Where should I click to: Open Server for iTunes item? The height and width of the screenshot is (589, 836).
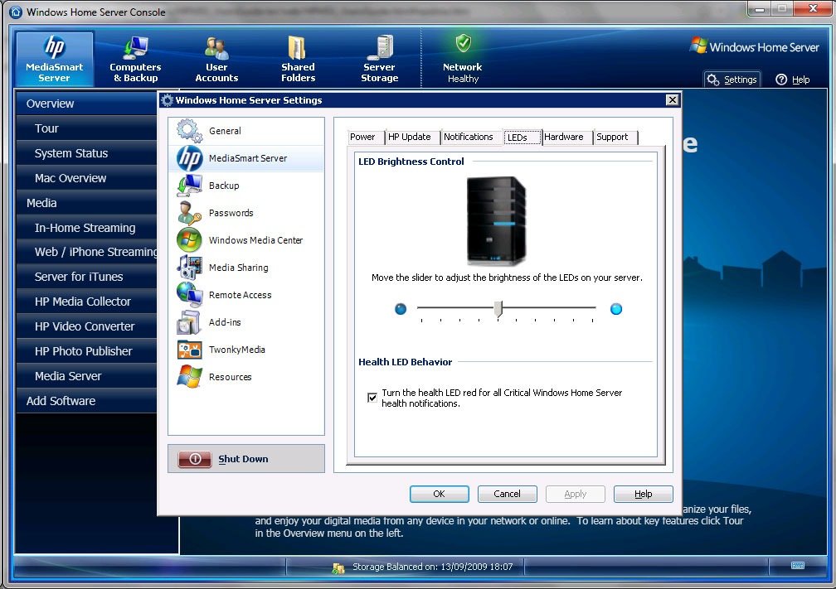(86, 277)
